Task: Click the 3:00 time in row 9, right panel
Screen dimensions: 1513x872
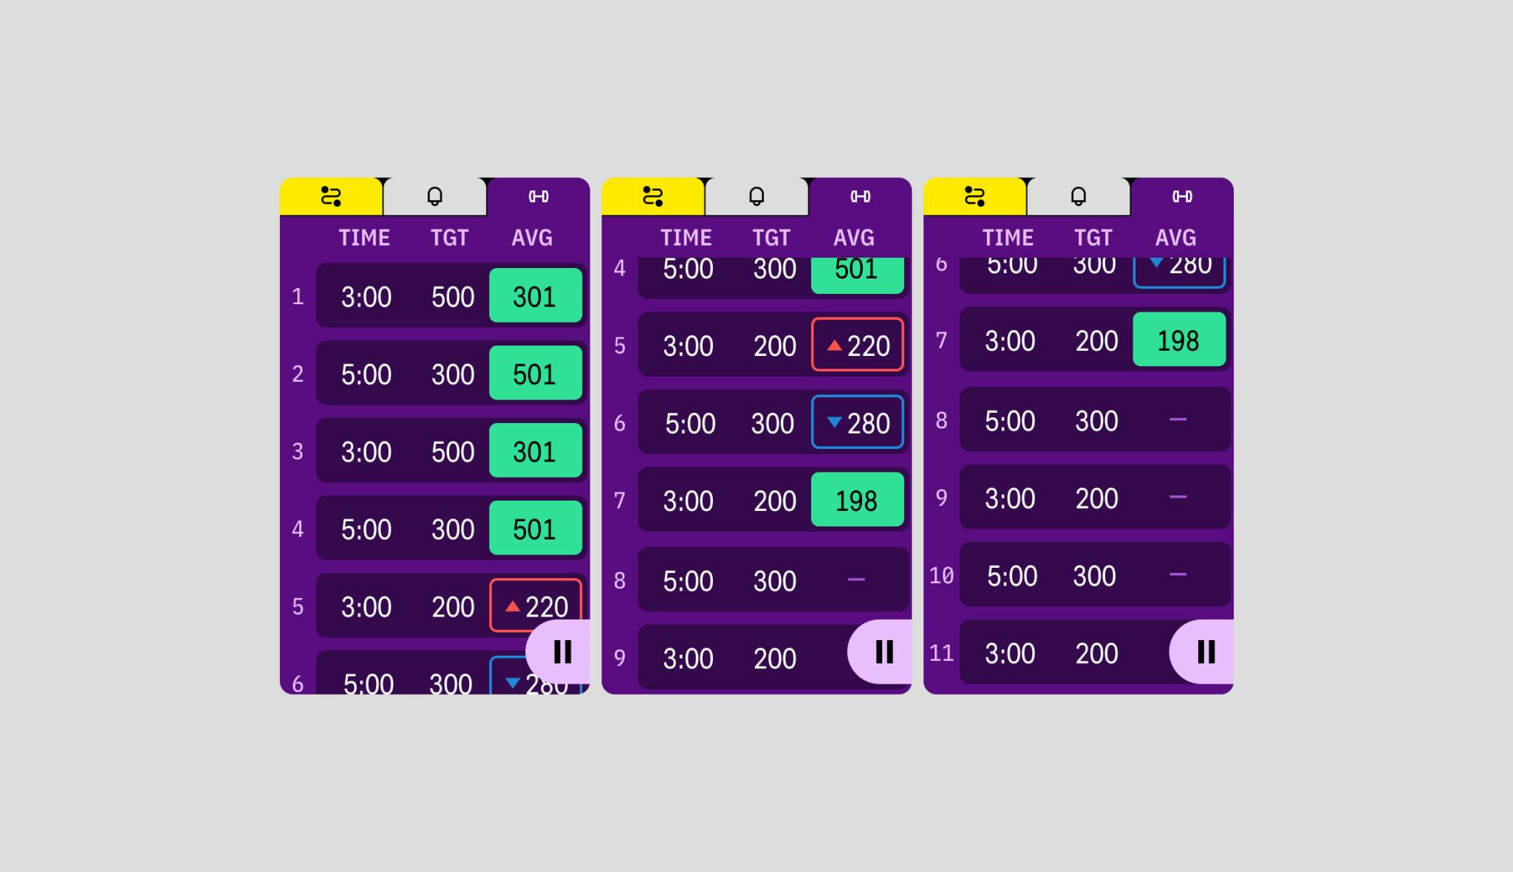Action: pyautogui.click(x=1010, y=498)
